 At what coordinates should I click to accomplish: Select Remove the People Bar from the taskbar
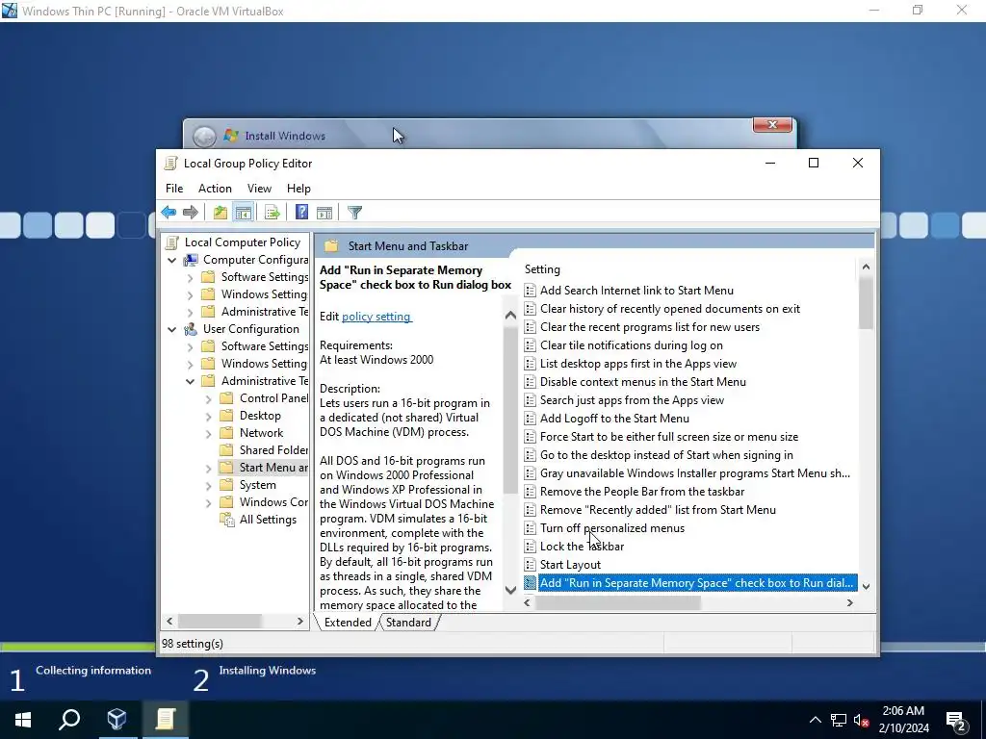pyautogui.click(x=642, y=492)
